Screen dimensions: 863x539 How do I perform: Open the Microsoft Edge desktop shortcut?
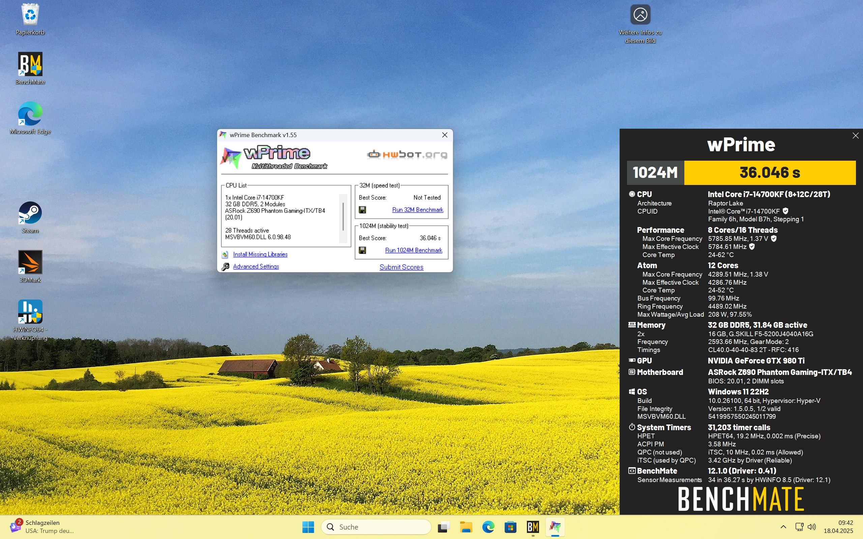click(x=30, y=118)
